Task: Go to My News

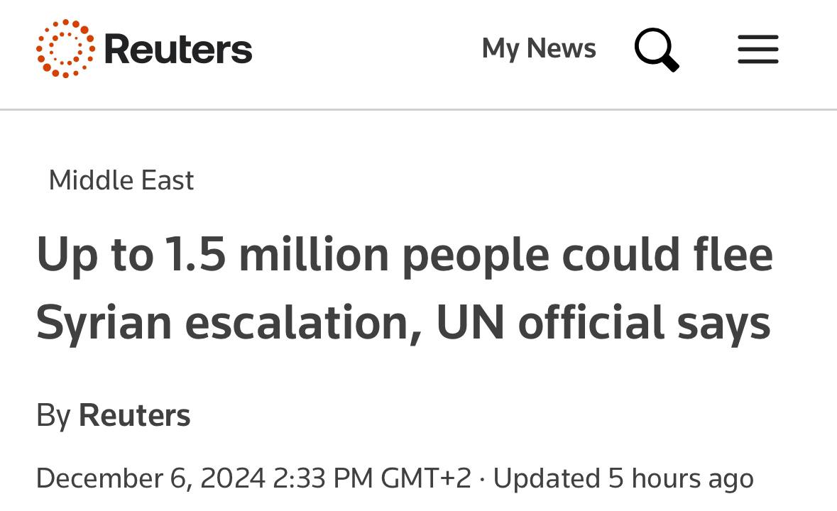Action: [539, 48]
